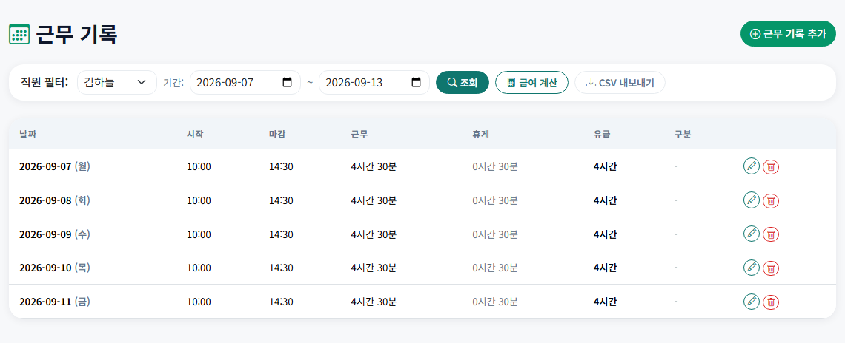Click end time 14:30 in 2026-09-11 row

[x=281, y=302]
